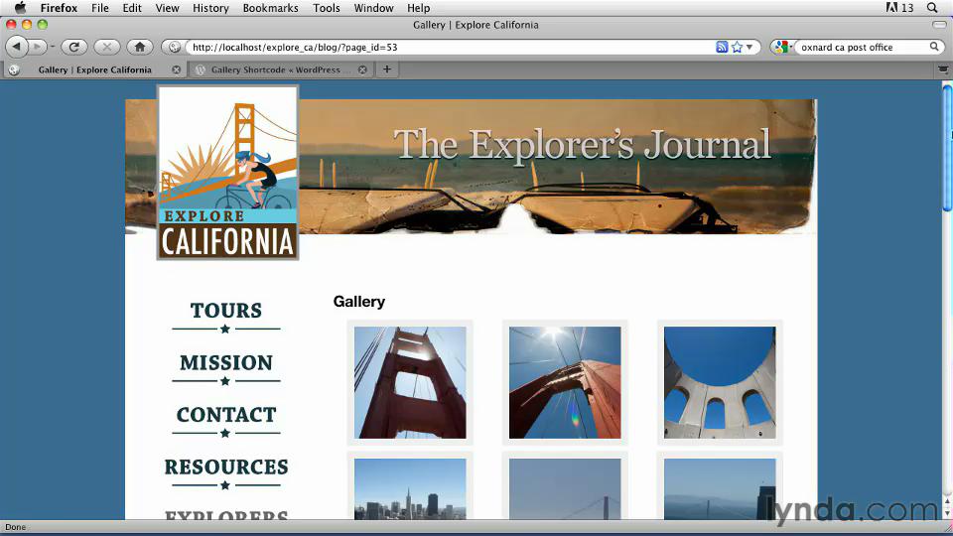953x536 pixels.
Task: Open the RESOURCES navigation link
Action: pyautogui.click(x=226, y=468)
